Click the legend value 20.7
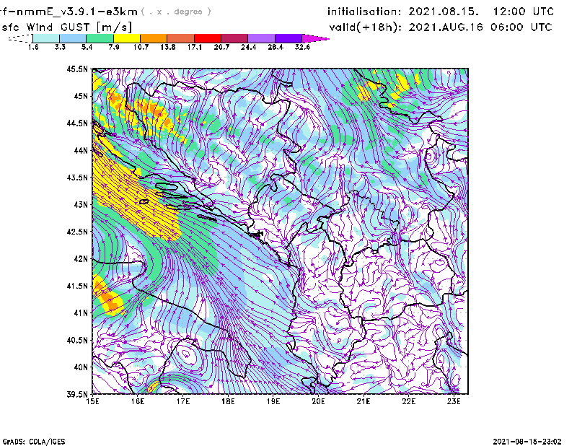The height and width of the screenshot is (446, 577). click(x=221, y=47)
